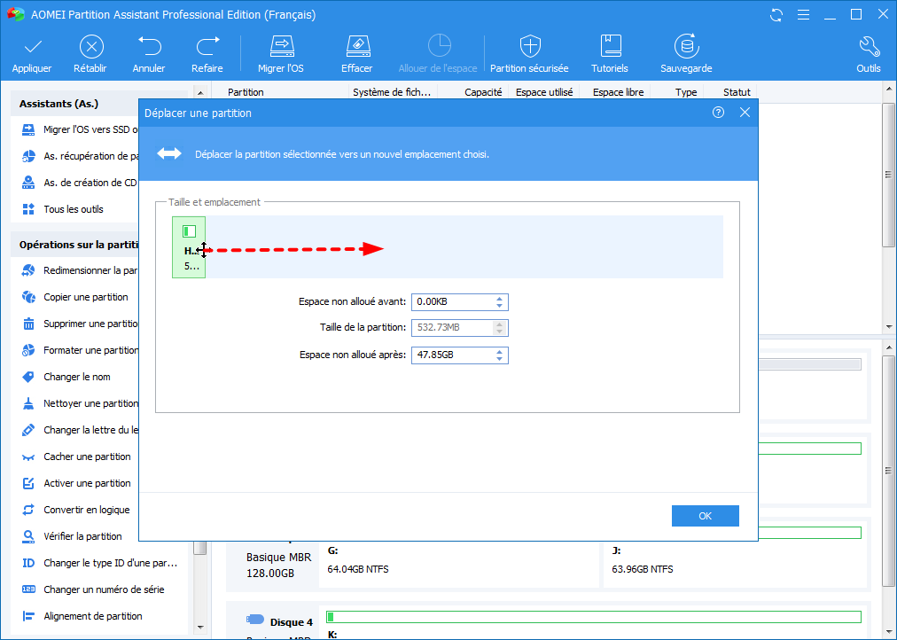Choose Nettoyer une partition operation

pyautogui.click(x=80, y=404)
